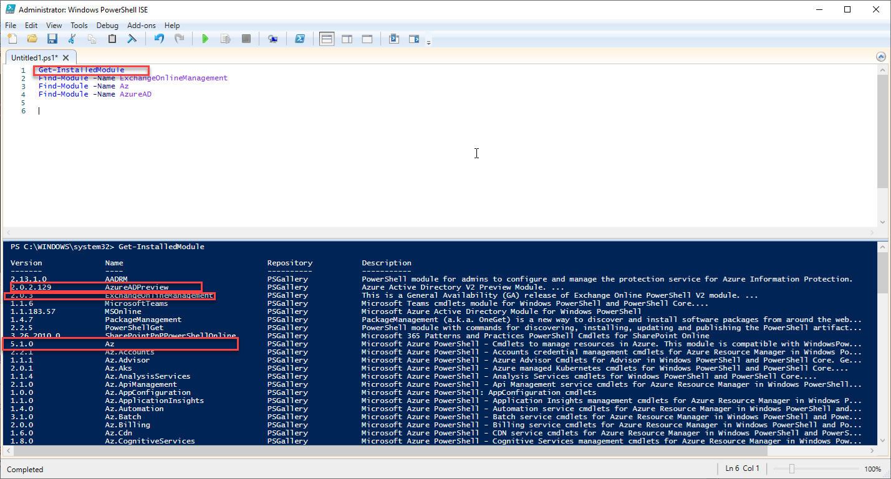Open the Add-ons menu
The width and height of the screenshot is (891, 479).
pyautogui.click(x=140, y=26)
